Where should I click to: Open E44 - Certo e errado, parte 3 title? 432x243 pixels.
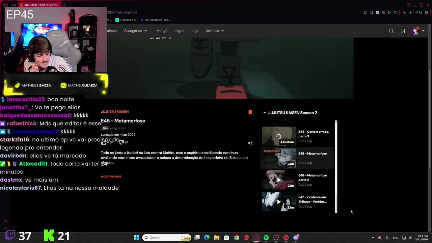click(x=314, y=134)
